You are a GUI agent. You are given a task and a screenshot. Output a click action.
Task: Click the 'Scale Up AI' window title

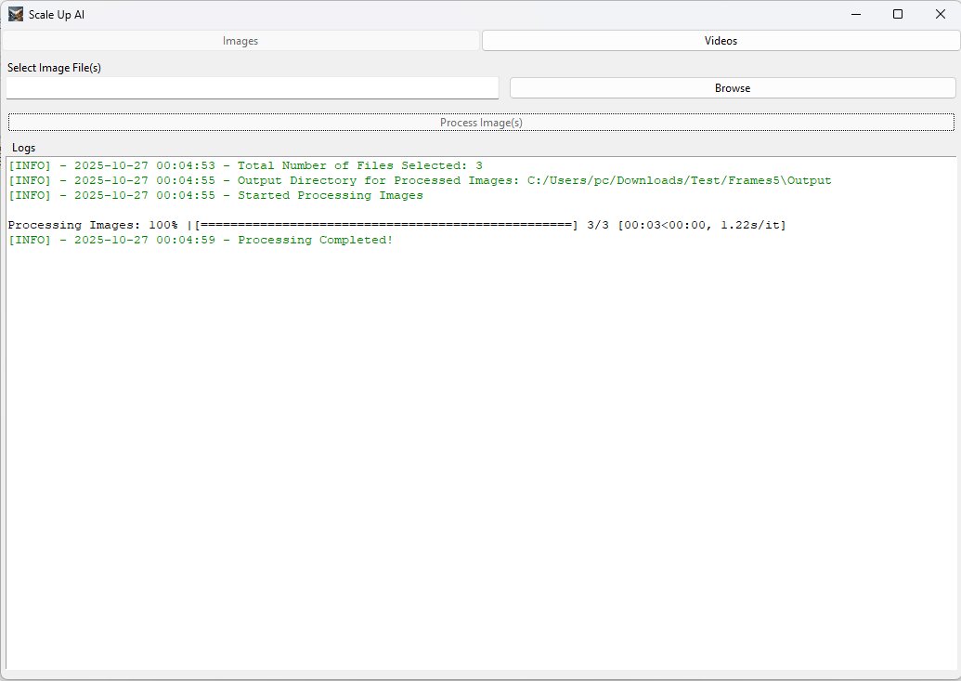pos(57,15)
